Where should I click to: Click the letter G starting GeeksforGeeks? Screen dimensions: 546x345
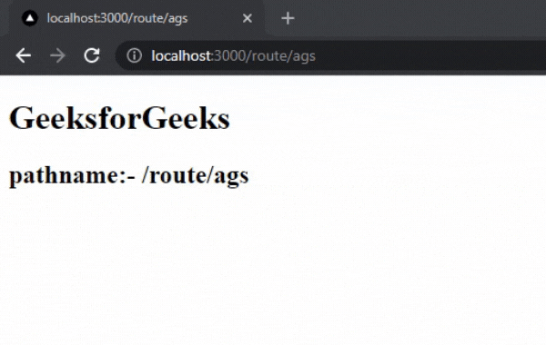(x=21, y=118)
